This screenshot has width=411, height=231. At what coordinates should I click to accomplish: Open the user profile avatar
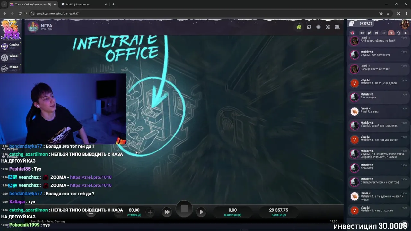point(404,24)
